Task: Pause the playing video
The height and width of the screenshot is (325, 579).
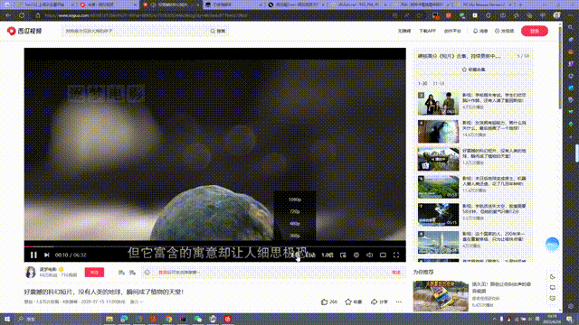Action: point(33,255)
